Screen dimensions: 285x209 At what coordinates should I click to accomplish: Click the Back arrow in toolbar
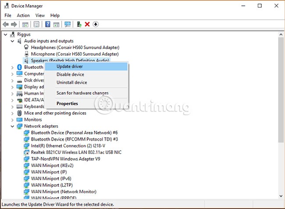click(6, 24)
